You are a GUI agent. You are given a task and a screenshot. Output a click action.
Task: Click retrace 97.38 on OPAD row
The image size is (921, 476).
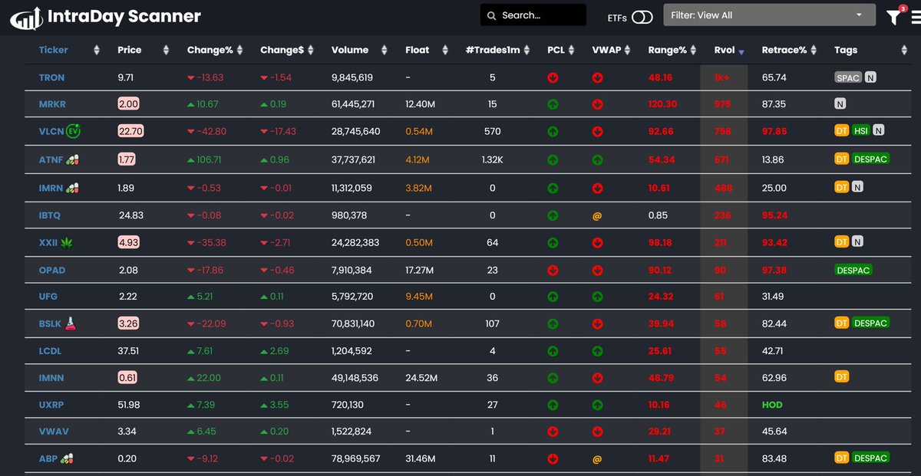pos(774,270)
